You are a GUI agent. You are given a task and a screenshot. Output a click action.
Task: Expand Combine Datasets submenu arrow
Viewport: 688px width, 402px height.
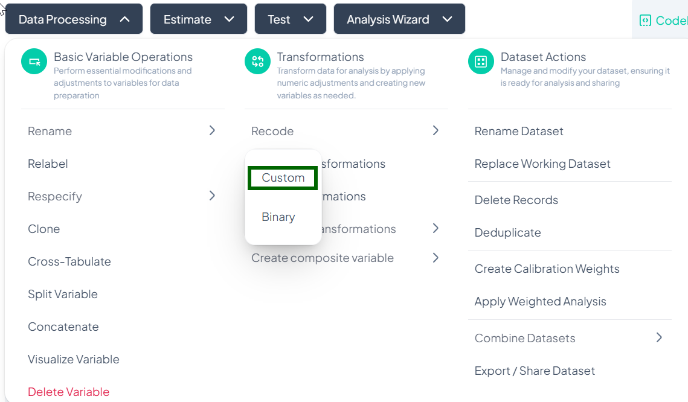[659, 337]
